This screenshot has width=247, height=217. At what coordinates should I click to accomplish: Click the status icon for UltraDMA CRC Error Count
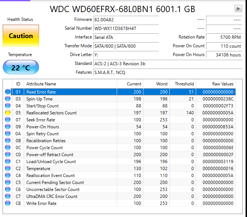pyautogui.click(x=8, y=196)
